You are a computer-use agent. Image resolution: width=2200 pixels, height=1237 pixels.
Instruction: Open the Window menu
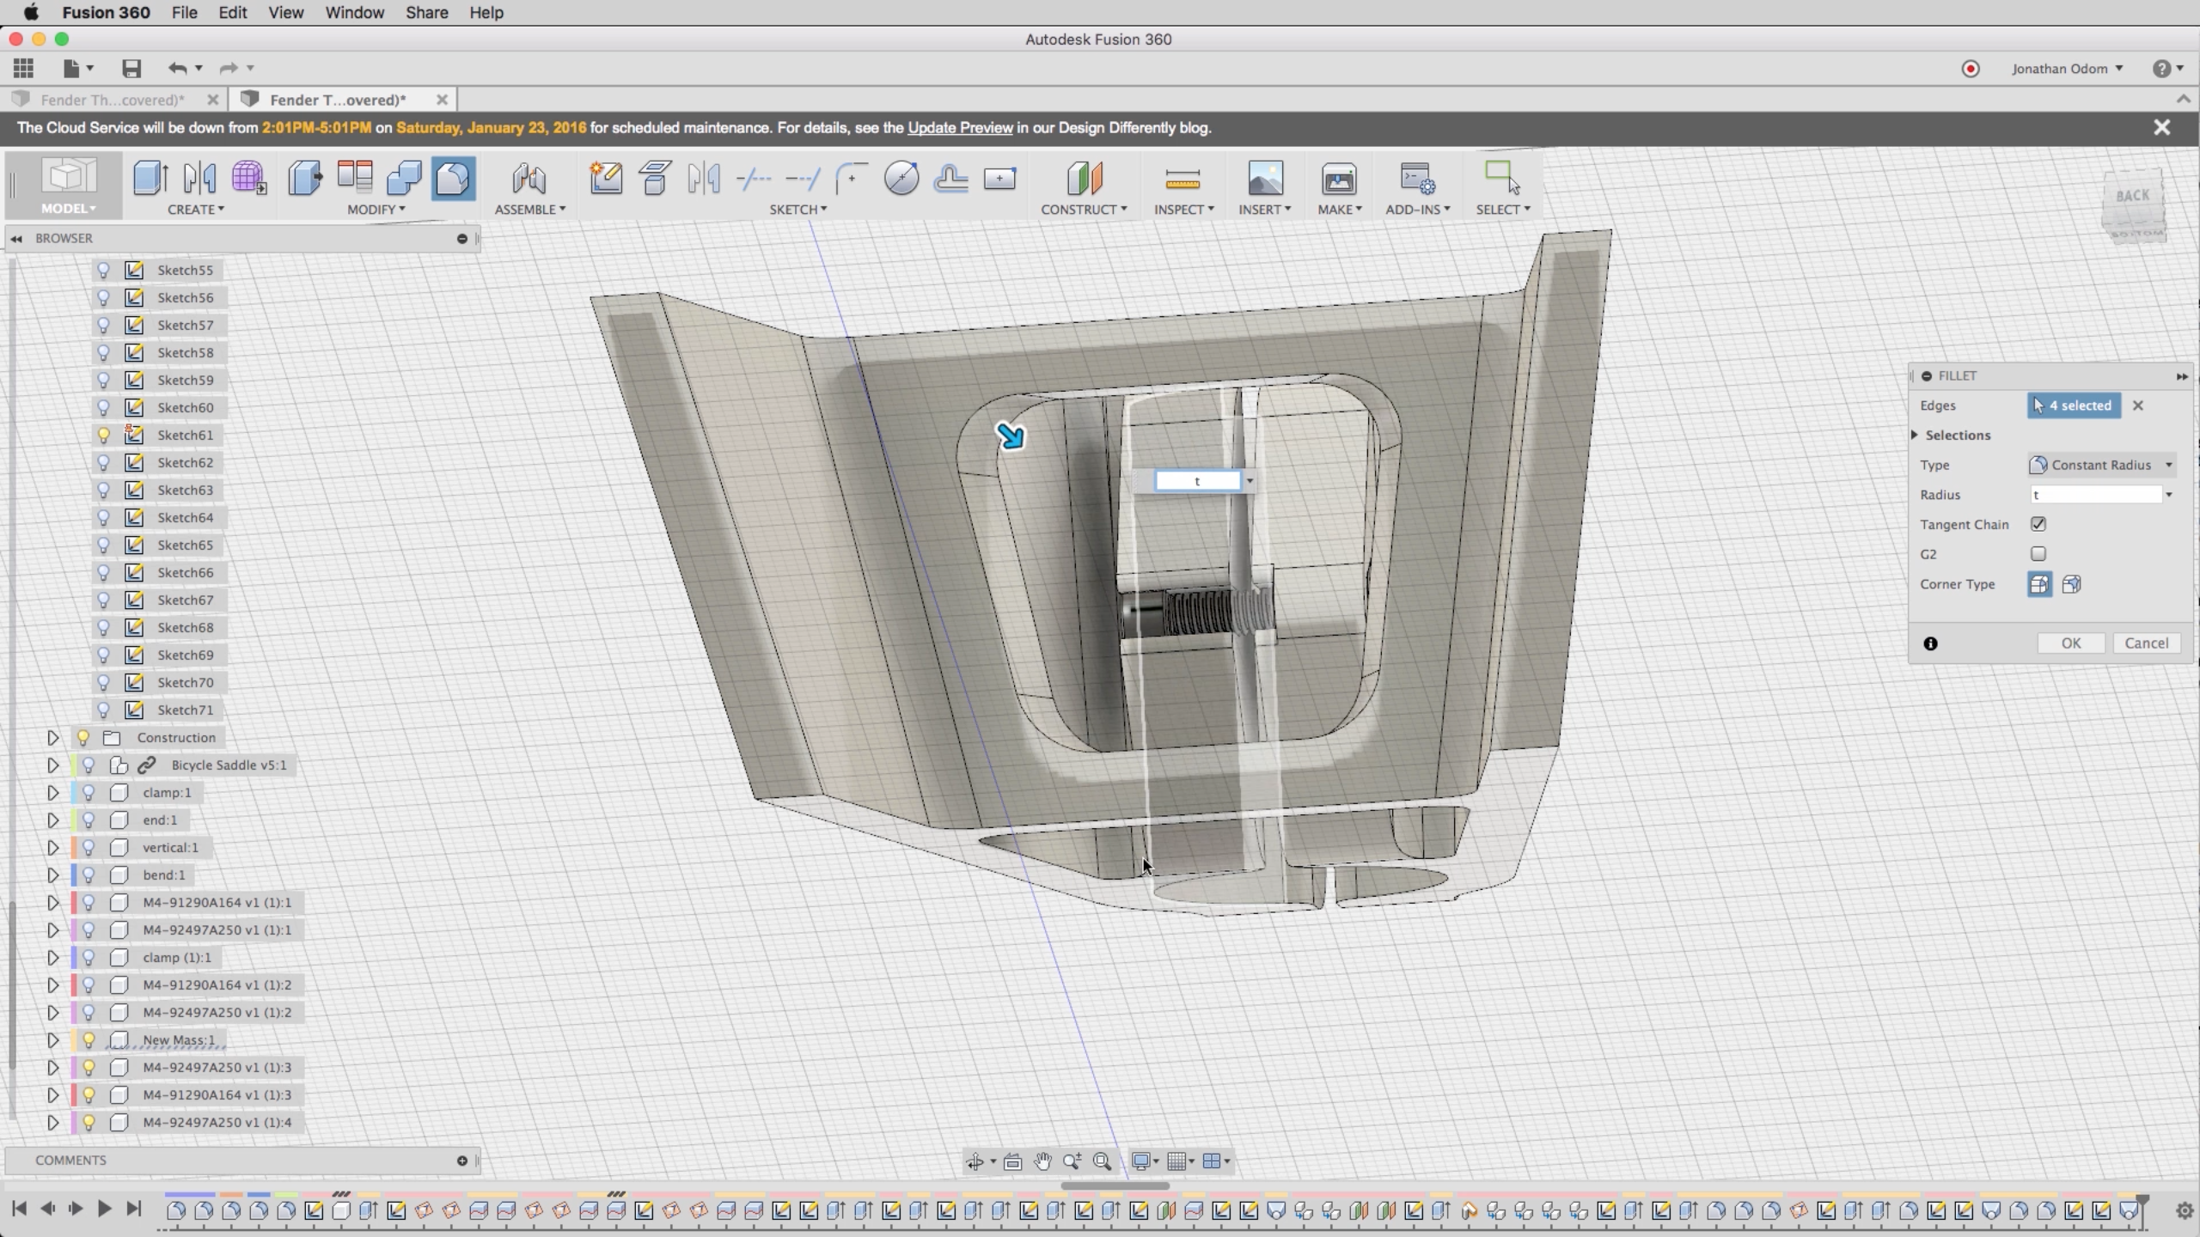pyautogui.click(x=354, y=13)
